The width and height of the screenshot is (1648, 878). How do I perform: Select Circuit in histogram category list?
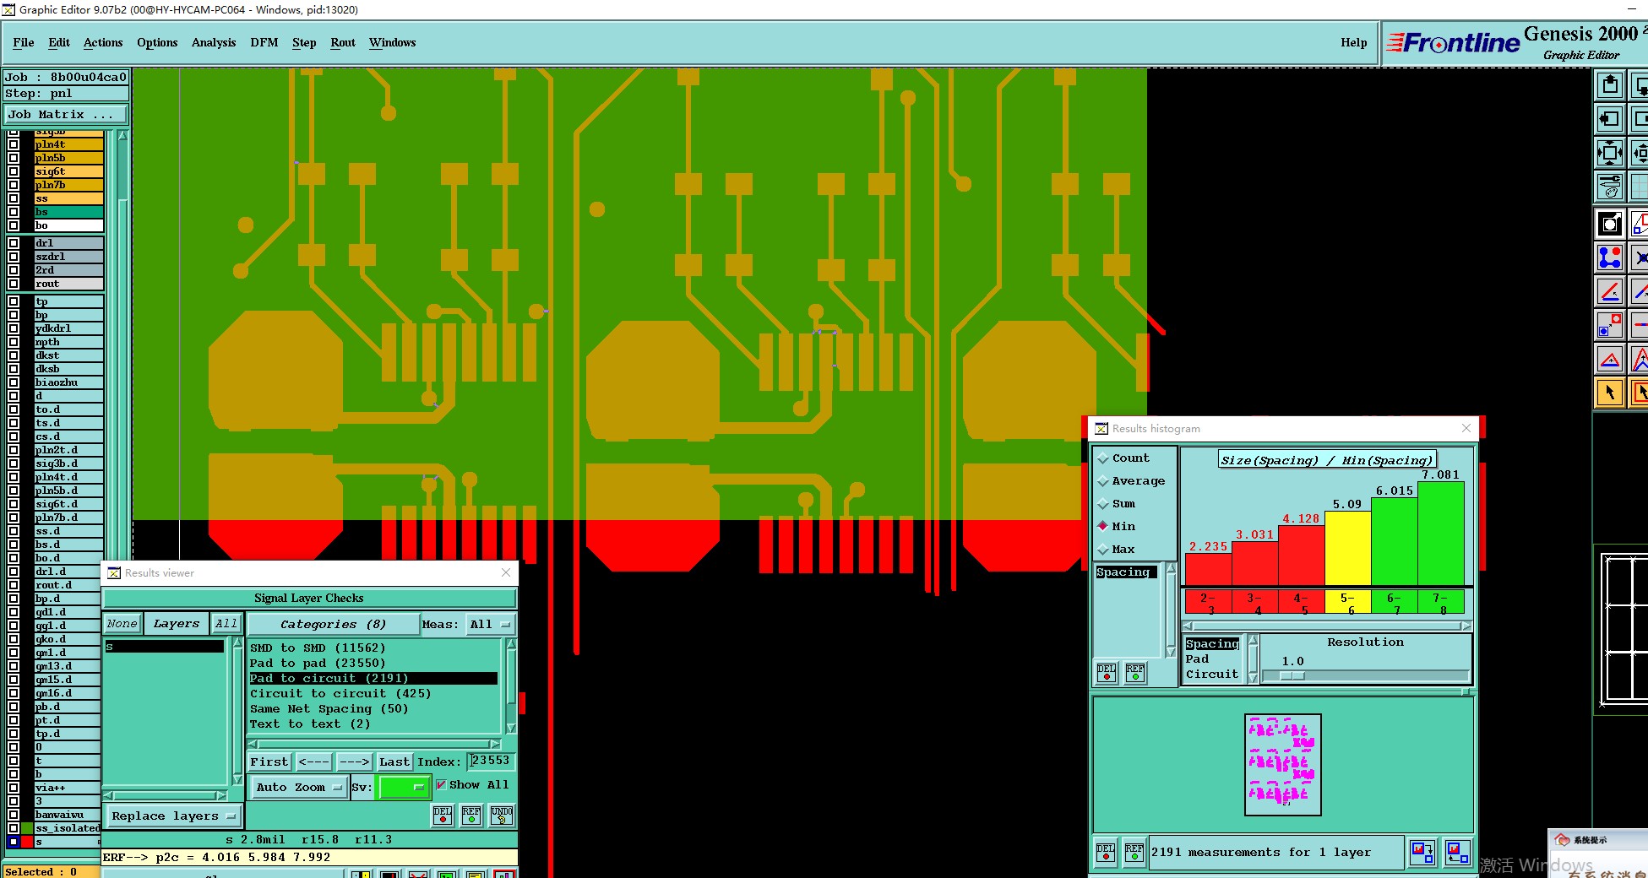tap(1212, 675)
